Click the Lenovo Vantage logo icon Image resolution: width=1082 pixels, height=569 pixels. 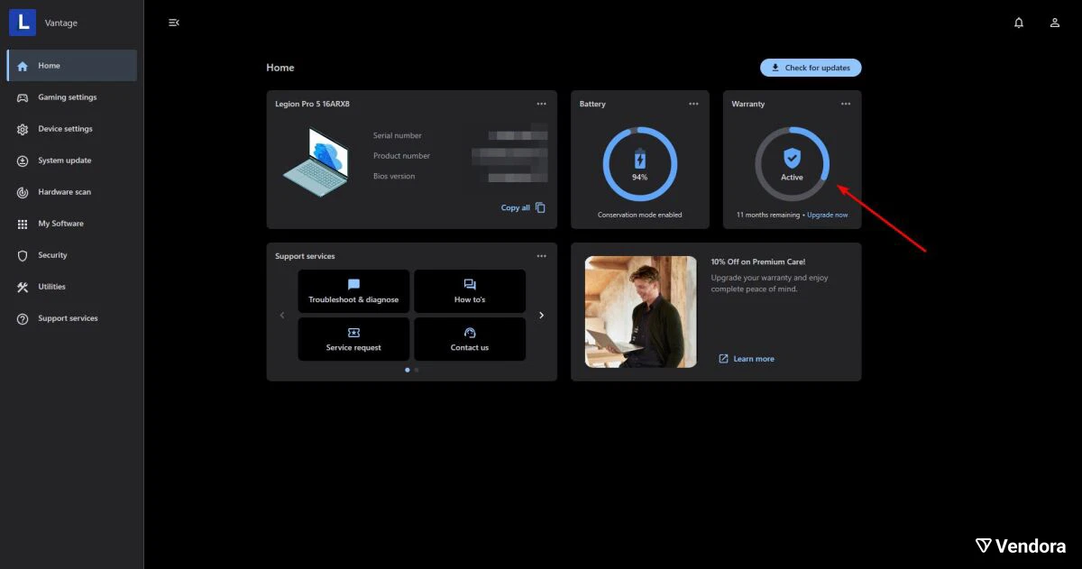23,23
